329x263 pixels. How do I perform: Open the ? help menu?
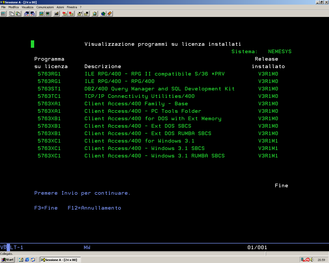[x=80, y=7]
